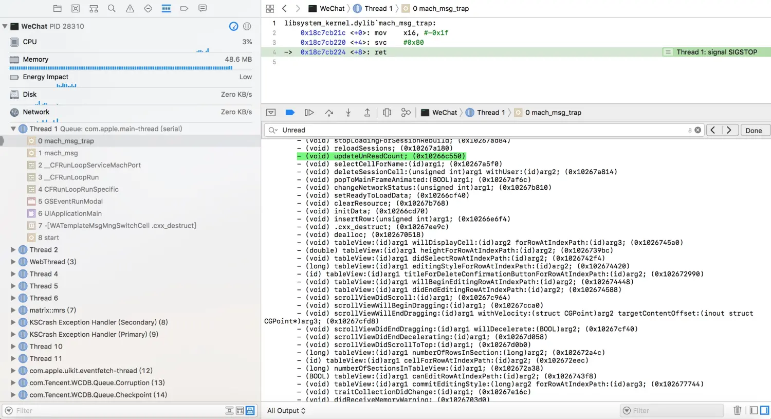Open the related items grid icon
Viewport: 771px width, 419px height.
pyautogui.click(x=270, y=9)
